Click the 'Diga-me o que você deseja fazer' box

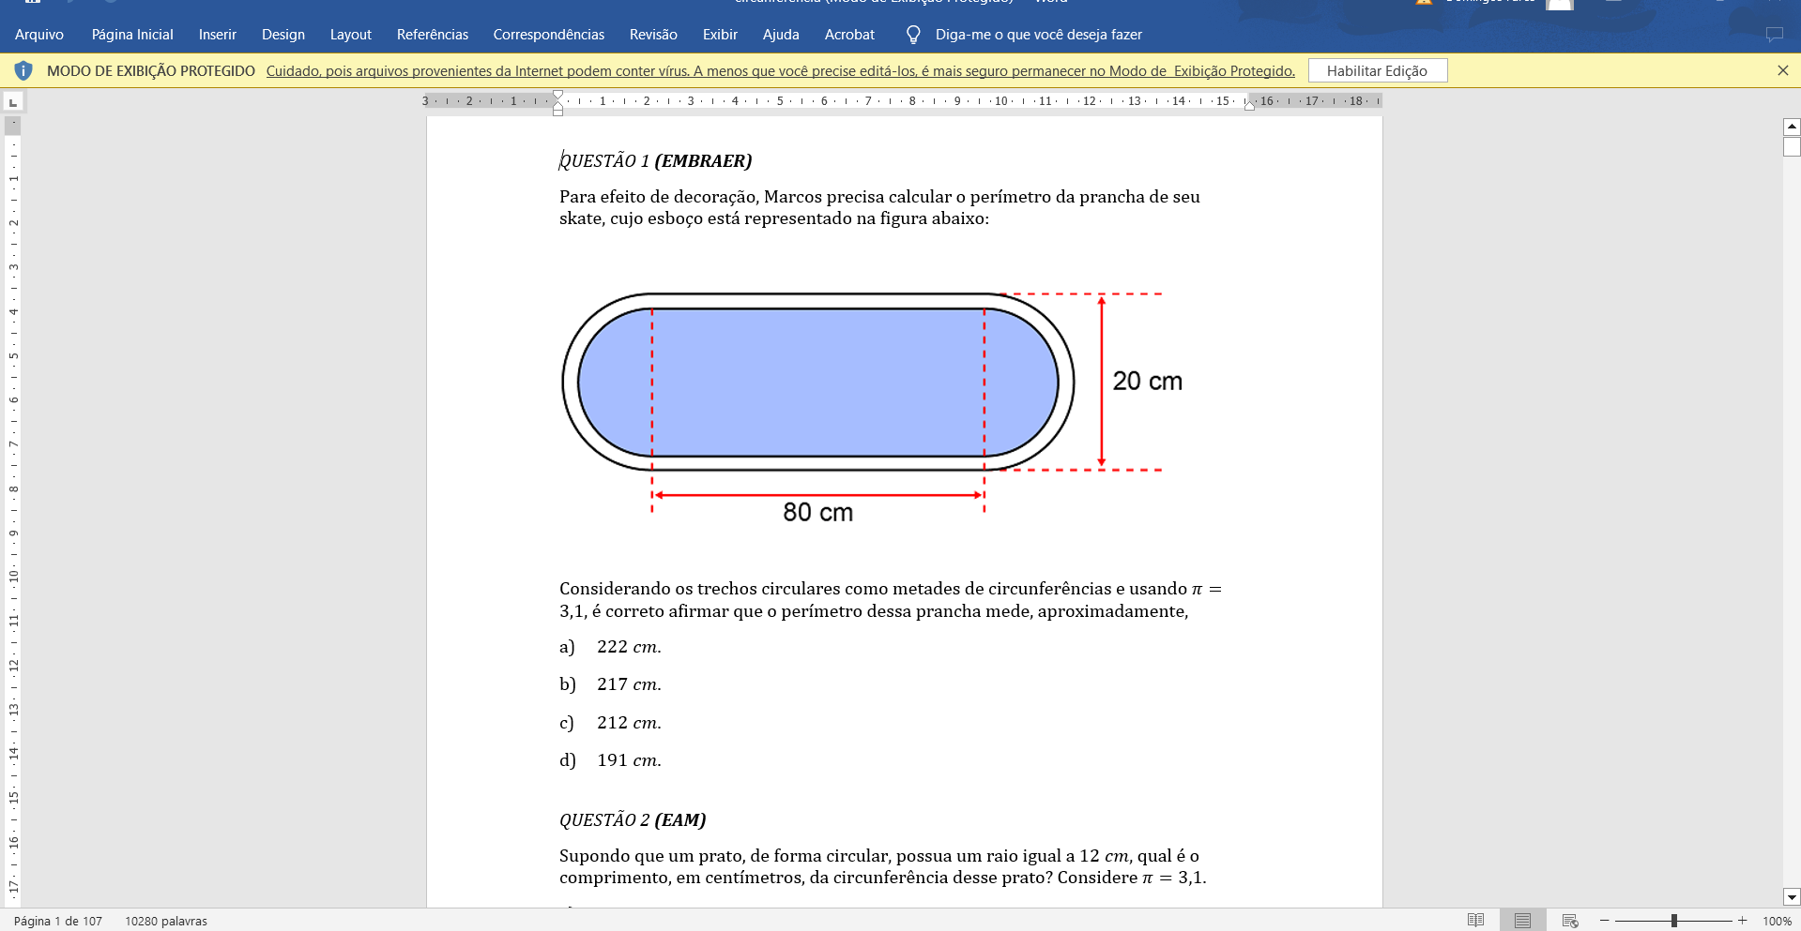(x=1038, y=35)
